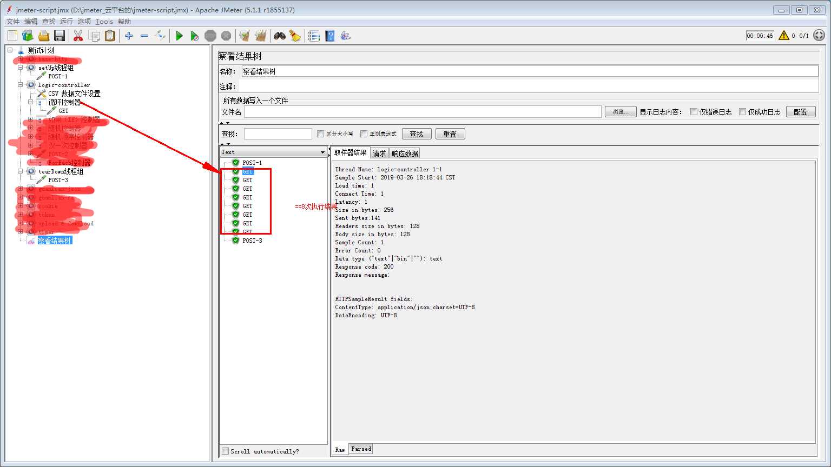Open search with binoculars icon
The image size is (831, 467).
pyautogui.click(x=280, y=36)
